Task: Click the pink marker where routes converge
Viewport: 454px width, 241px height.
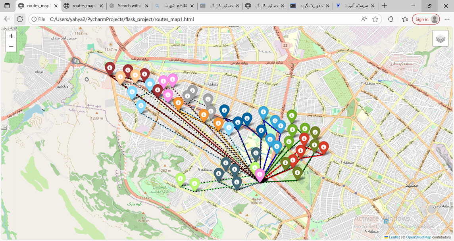Action: coord(260,174)
